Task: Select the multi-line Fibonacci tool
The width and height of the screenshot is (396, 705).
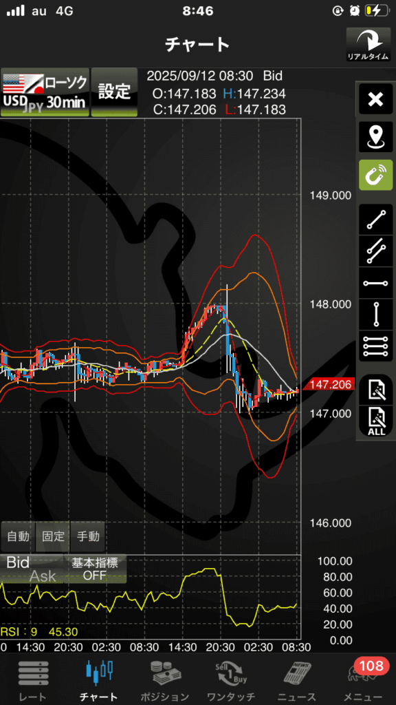Action: pyautogui.click(x=376, y=347)
